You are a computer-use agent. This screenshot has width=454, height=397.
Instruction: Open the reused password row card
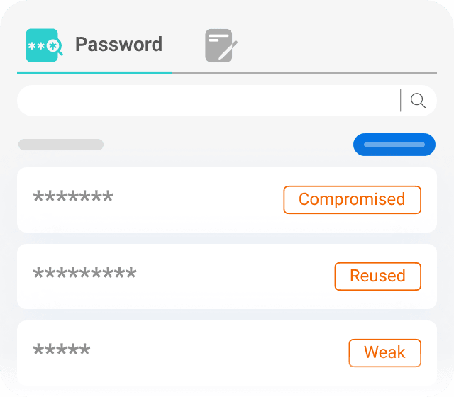click(x=213, y=276)
